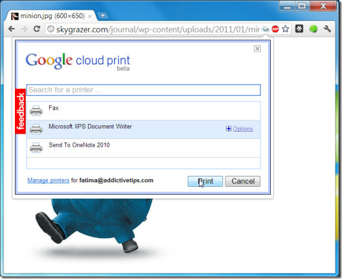Close the Google cloud print dialog
The width and height of the screenshot is (342, 279).
click(257, 49)
